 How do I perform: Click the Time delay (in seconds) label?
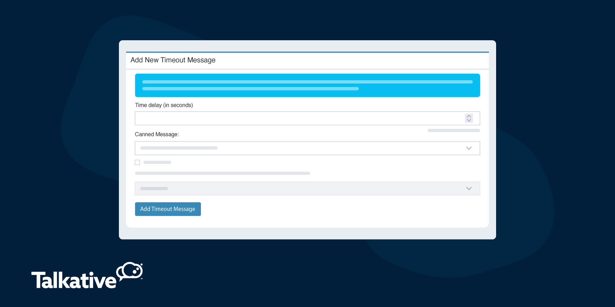point(164,105)
